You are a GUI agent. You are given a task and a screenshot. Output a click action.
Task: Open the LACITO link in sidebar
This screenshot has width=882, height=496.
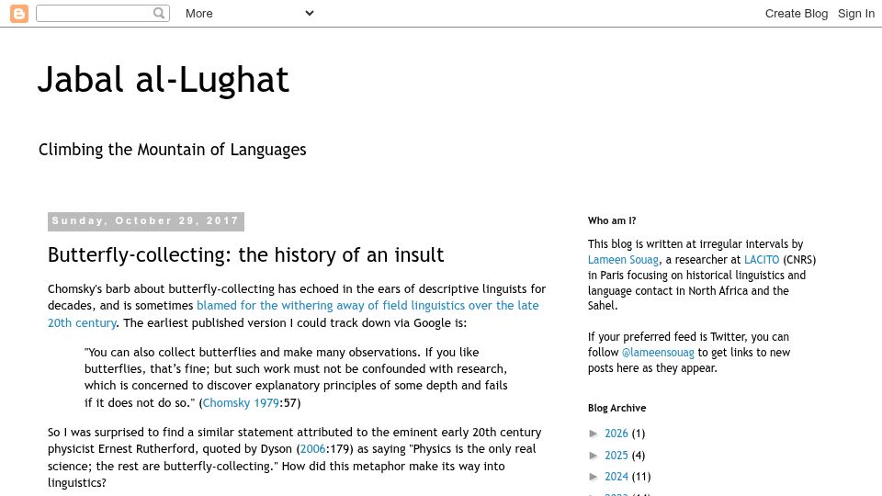pos(762,260)
